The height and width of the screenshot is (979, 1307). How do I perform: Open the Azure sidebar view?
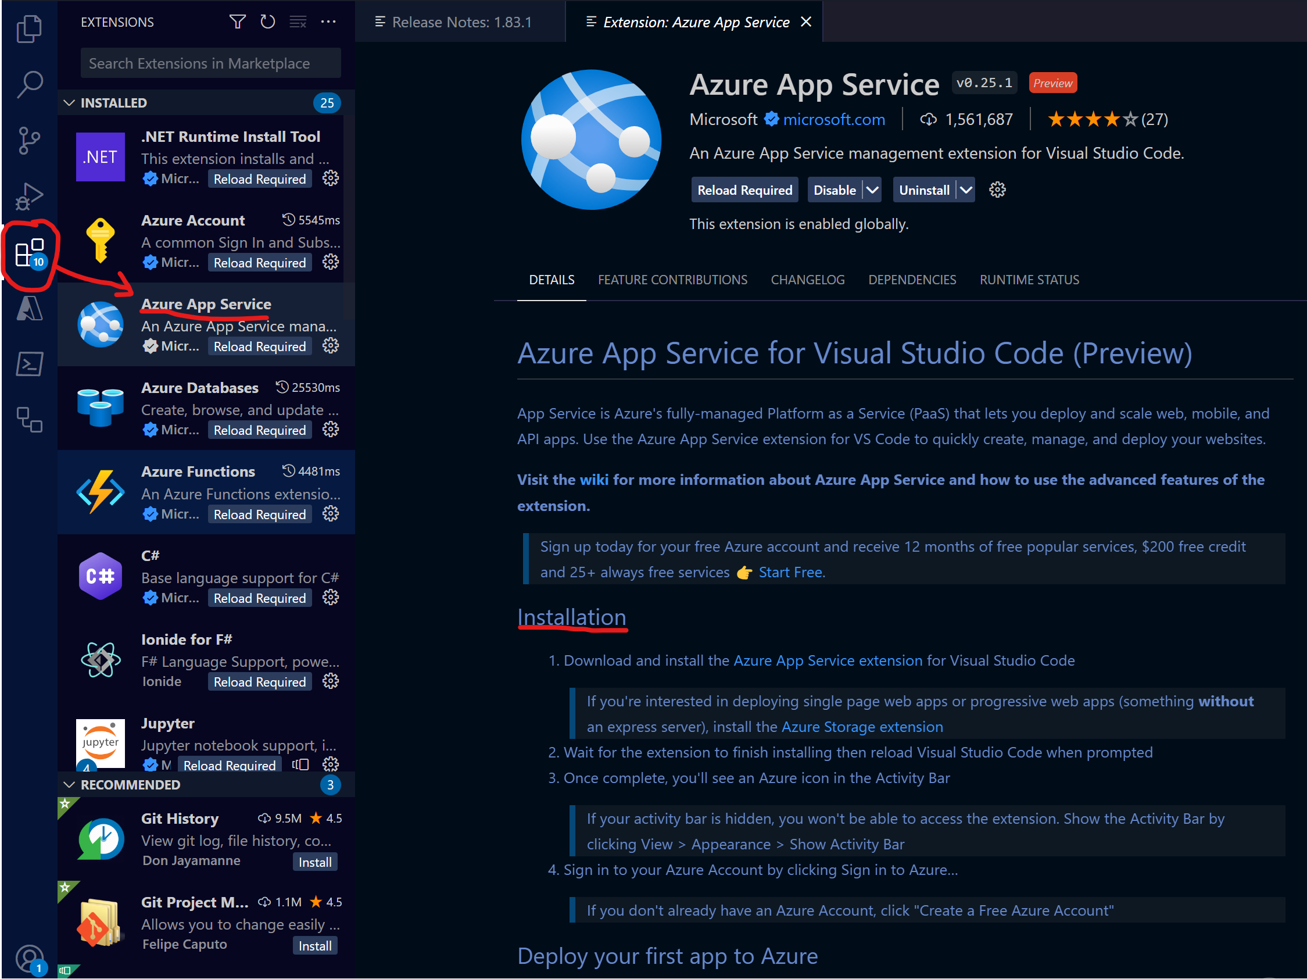click(29, 308)
